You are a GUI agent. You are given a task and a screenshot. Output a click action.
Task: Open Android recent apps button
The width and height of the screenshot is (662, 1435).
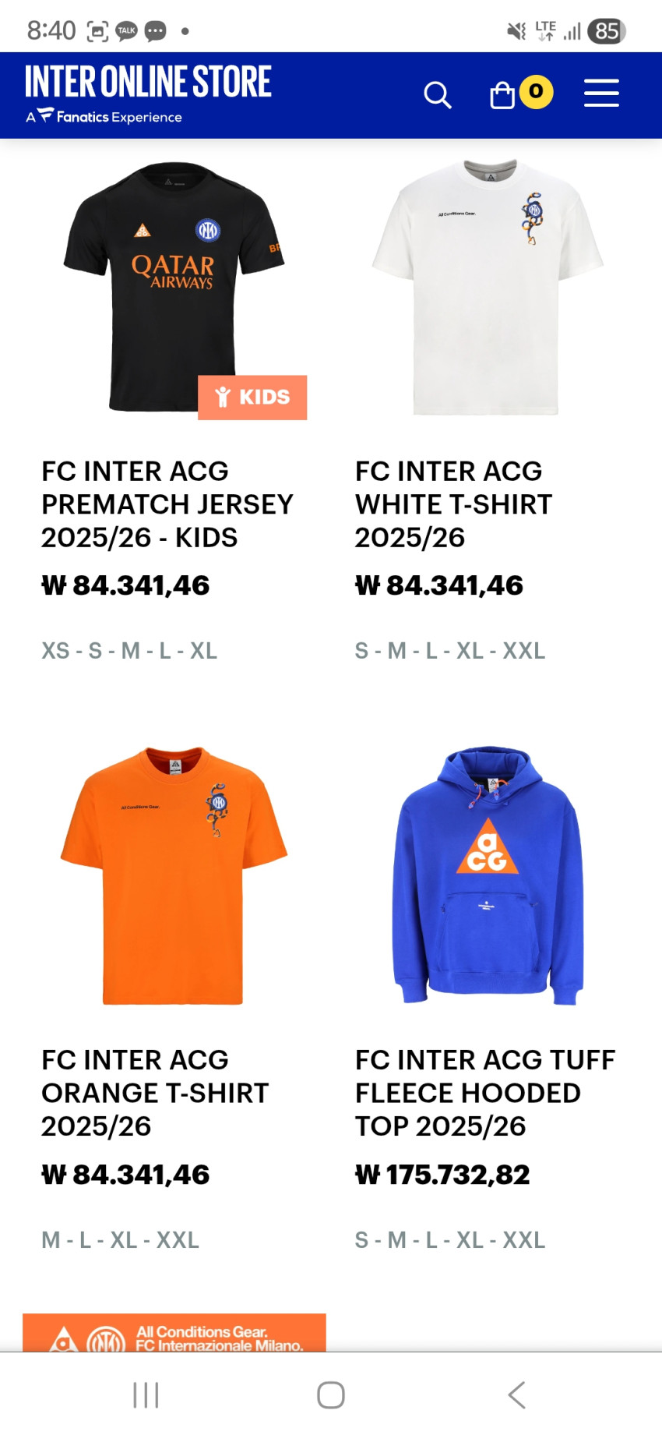click(x=146, y=1394)
